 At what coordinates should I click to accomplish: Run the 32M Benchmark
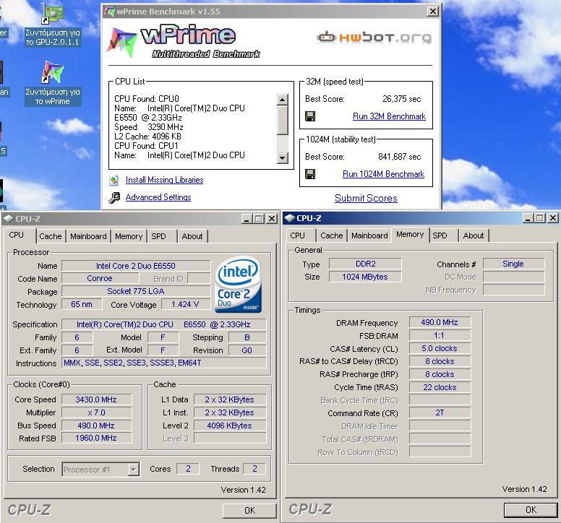[x=389, y=116]
